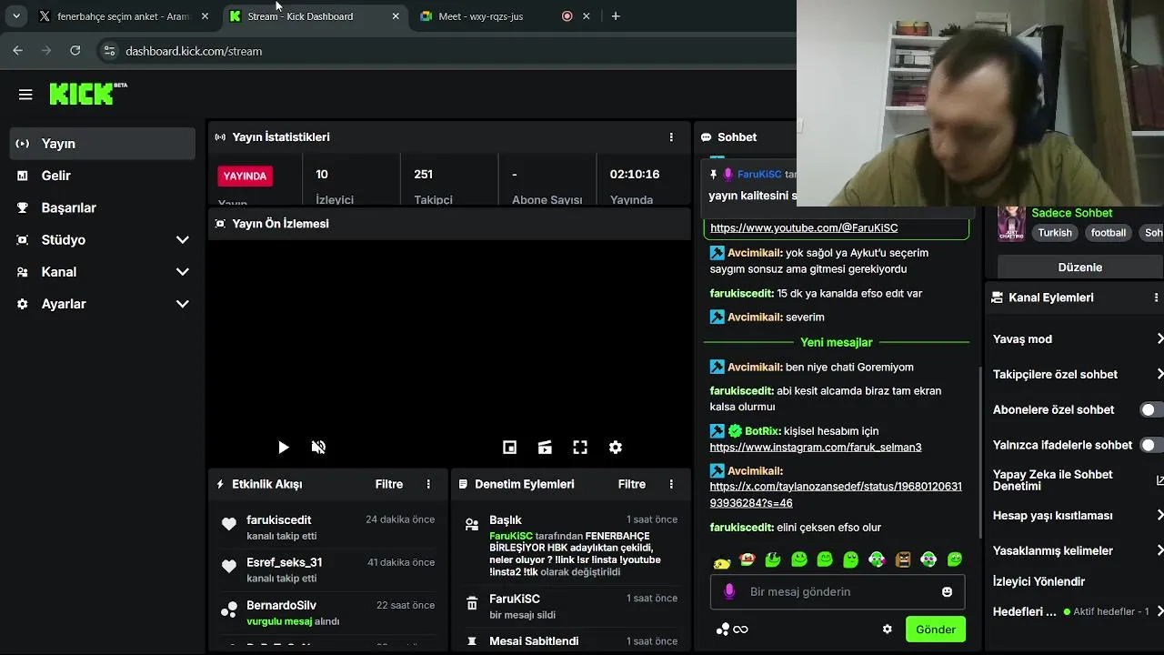Toggle Abonelere özel sohbet switch
1164x655 pixels.
point(1151,410)
